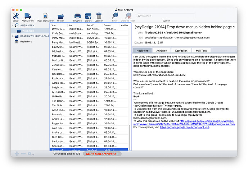Select the Papierkorb trash item
Image resolution: width=248 pixels, height=171 pixels.
pos(26,42)
